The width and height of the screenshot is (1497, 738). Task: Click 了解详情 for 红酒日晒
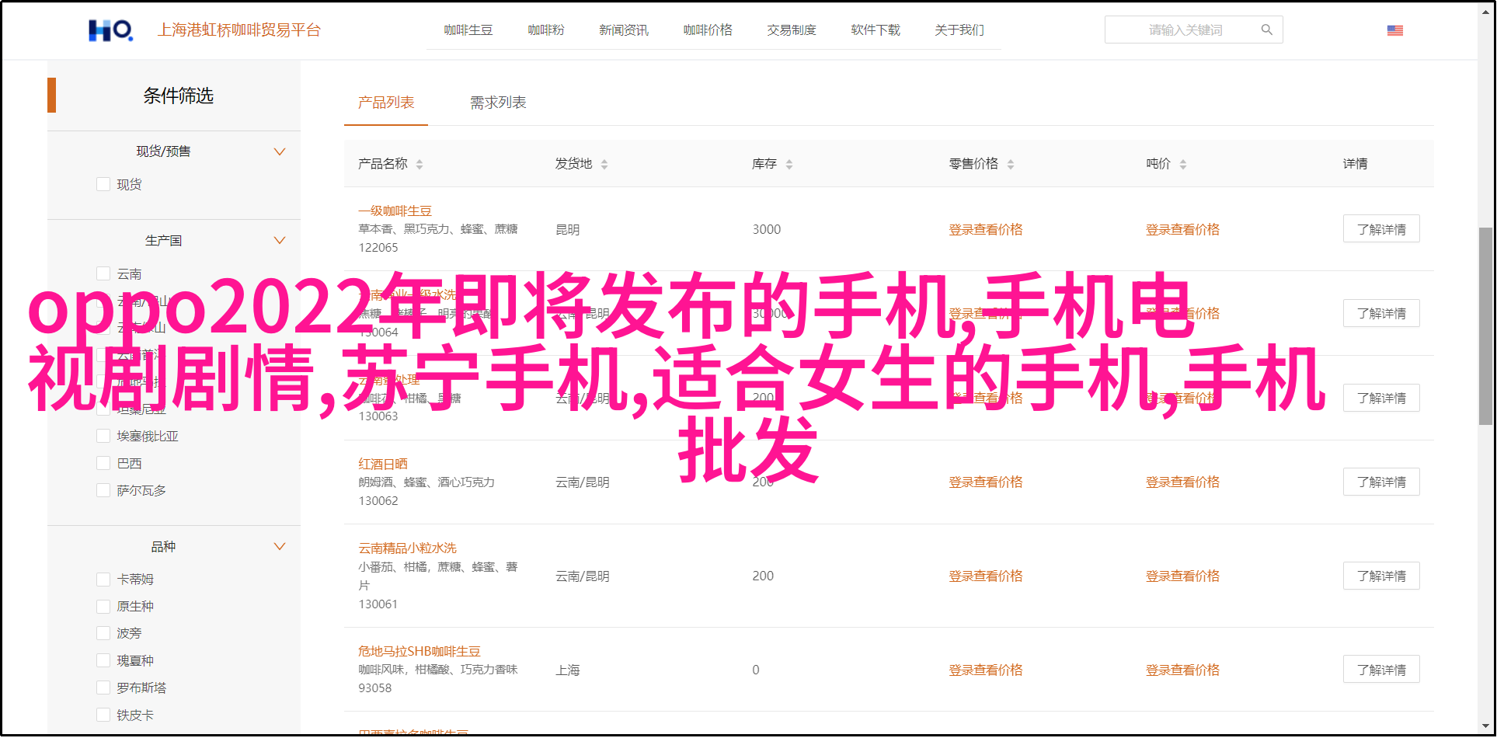point(1381,482)
